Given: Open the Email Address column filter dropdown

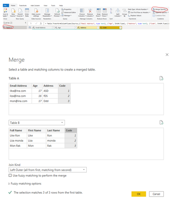Looking at the screenshot, I should pos(53,28).
